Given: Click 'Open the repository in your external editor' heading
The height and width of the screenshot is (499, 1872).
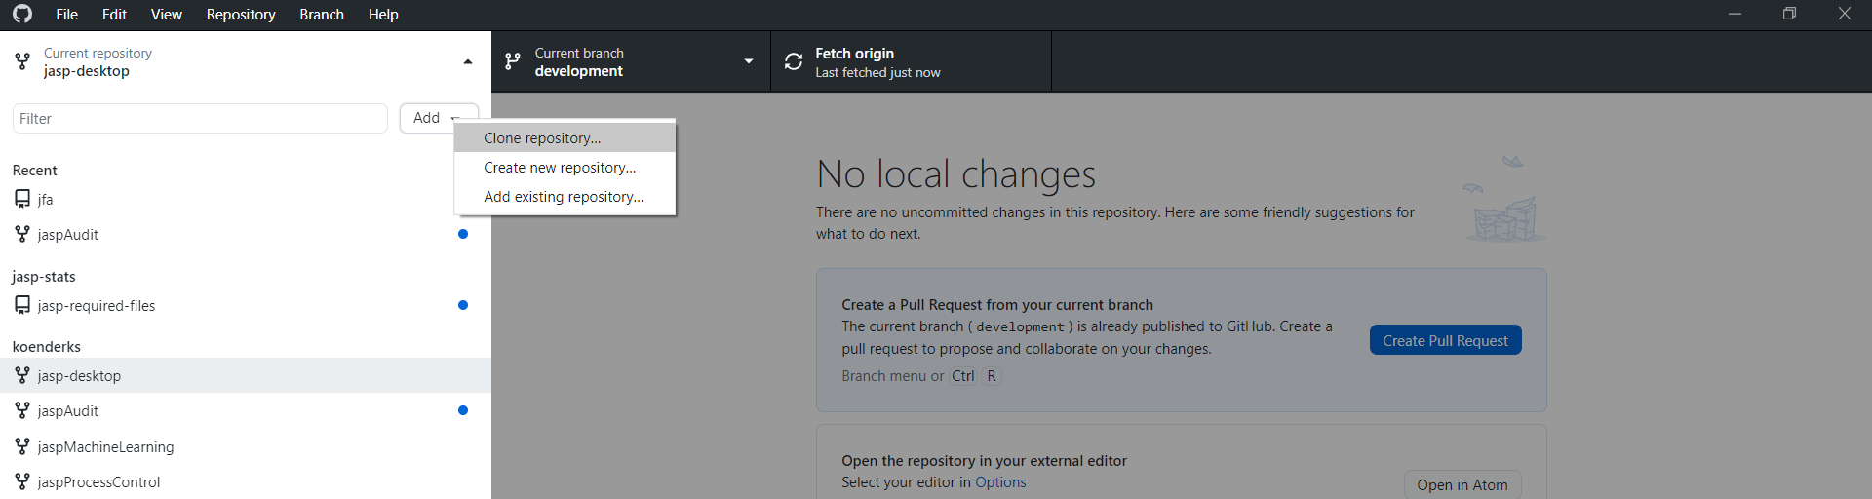Looking at the screenshot, I should [x=985, y=461].
